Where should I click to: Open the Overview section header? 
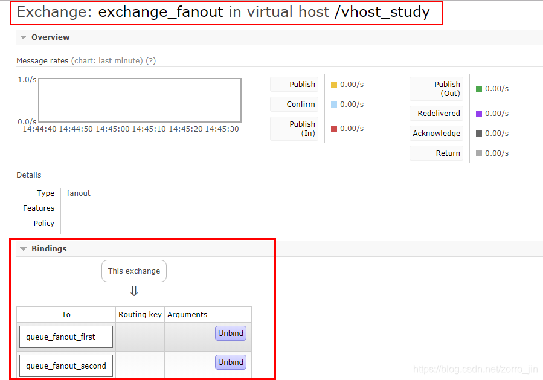50,37
